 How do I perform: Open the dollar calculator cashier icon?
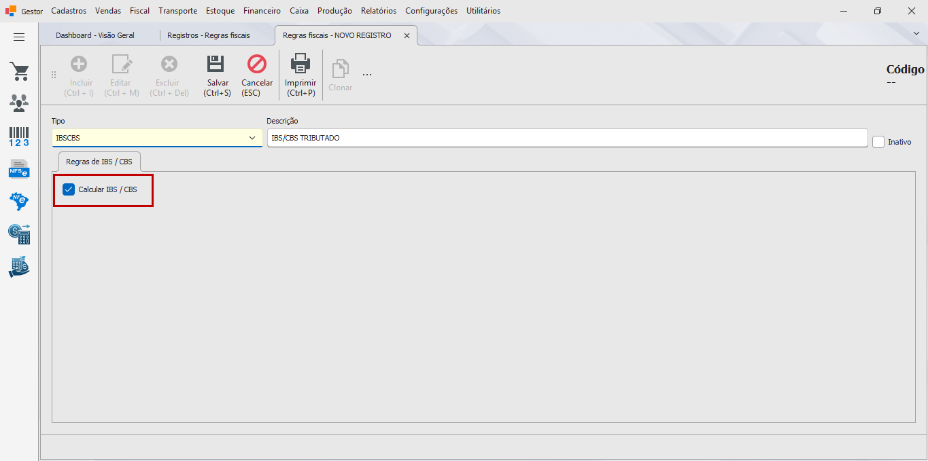coord(19,234)
